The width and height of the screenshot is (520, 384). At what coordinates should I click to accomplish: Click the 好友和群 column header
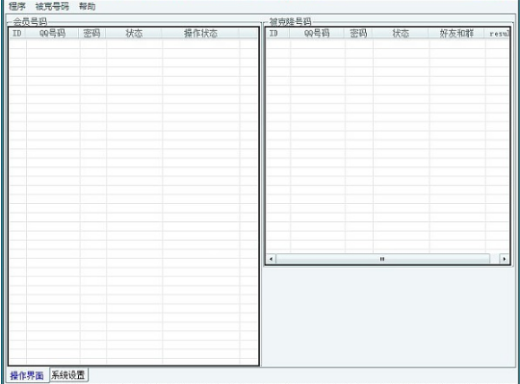point(456,33)
